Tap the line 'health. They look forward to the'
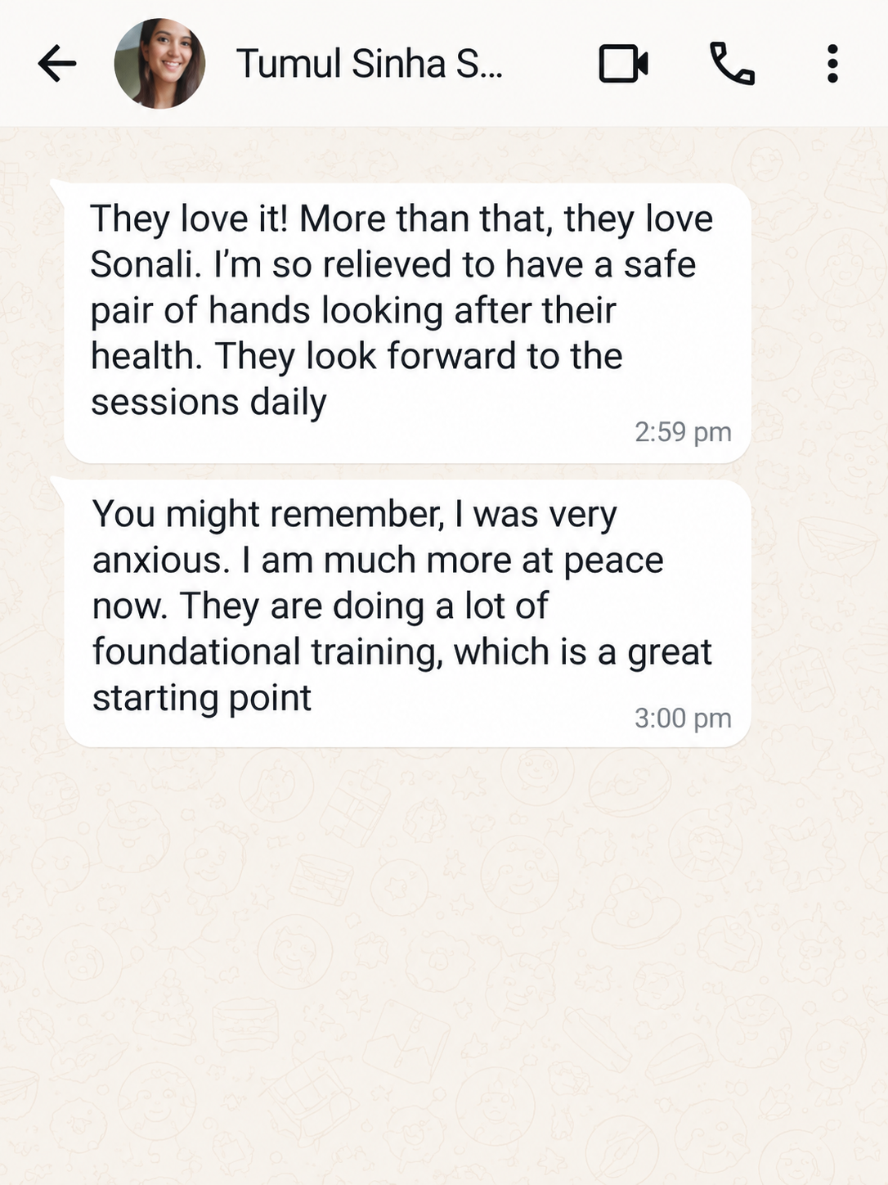This screenshot has width=888, height=1185. [356, 357]
